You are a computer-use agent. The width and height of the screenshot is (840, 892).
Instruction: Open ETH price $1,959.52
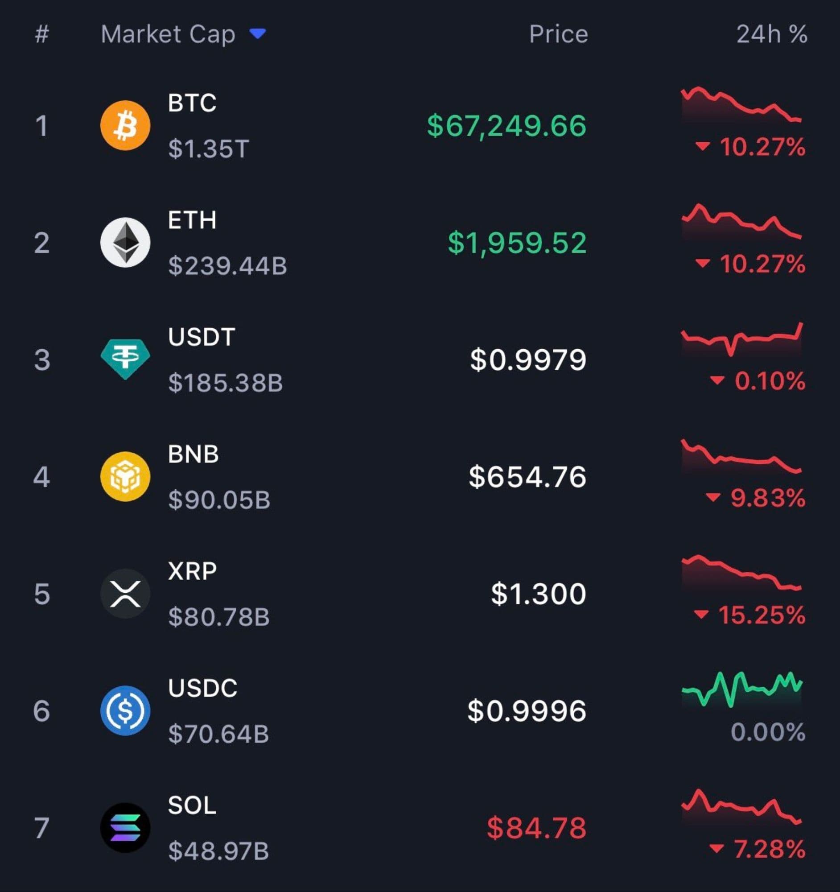(517, 243)
